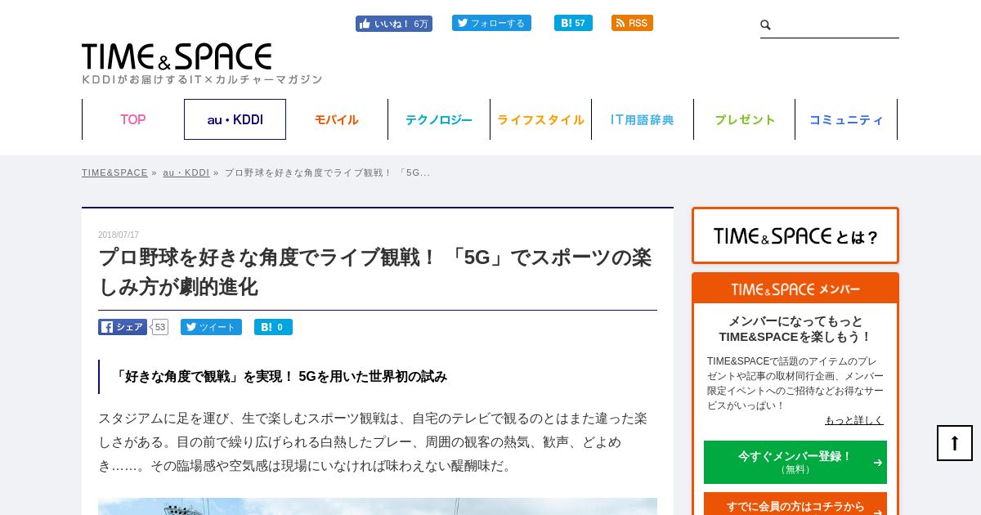This screenshot has width=981, height=515.
Task: Click the Hatena B! 0 button under title
Action: click(273, 327)
